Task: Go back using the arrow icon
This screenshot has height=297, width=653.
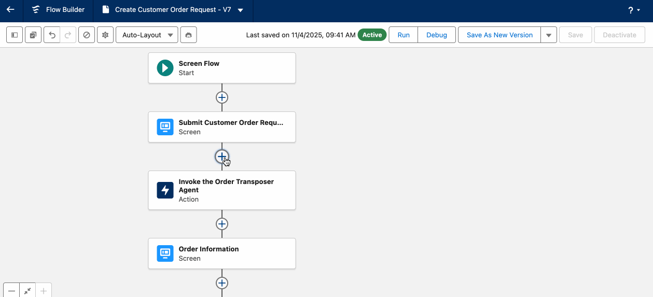Action: pos(10,10)
